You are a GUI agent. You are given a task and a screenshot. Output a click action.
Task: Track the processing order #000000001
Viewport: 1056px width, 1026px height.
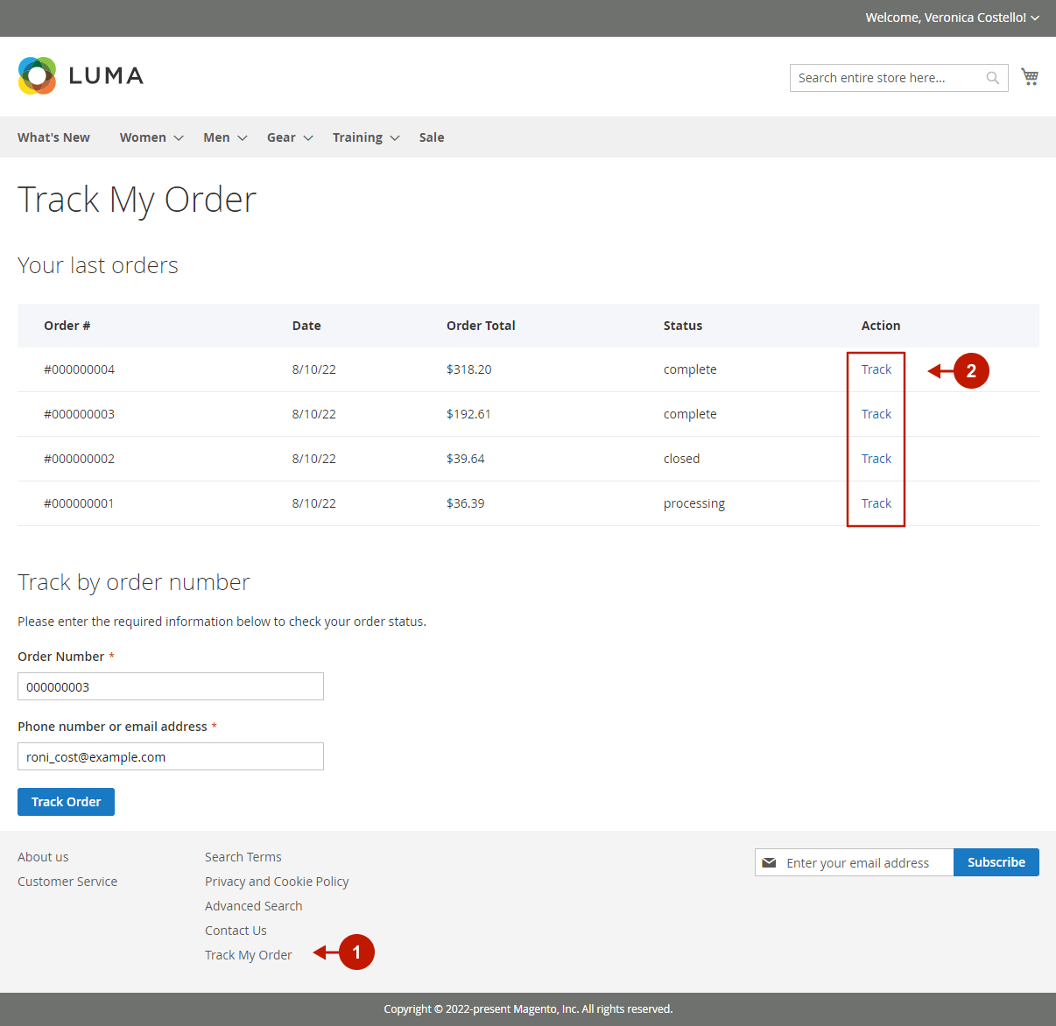(876, 503)
